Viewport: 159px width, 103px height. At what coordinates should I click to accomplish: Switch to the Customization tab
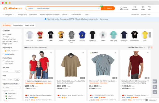click(x=18, y=25)
